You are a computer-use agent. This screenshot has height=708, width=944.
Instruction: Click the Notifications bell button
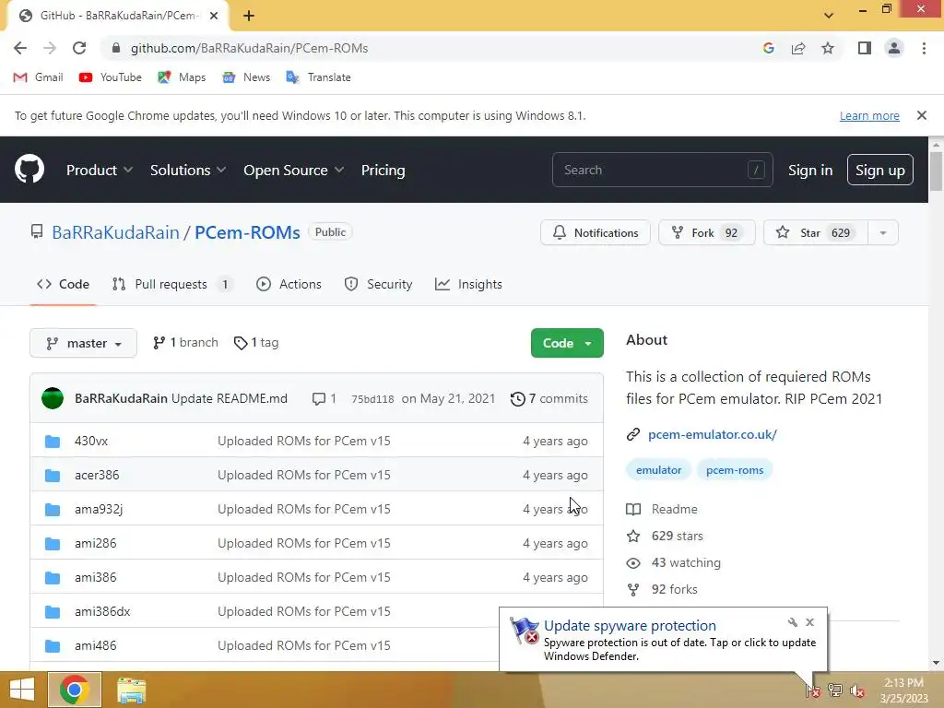pos(596,233)
